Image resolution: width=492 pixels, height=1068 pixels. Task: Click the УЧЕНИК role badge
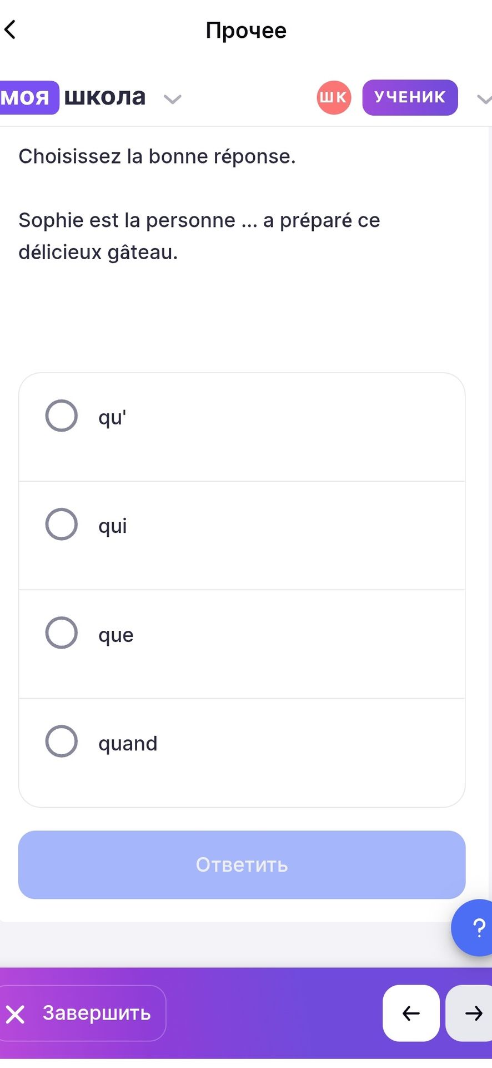coord(410,97)
